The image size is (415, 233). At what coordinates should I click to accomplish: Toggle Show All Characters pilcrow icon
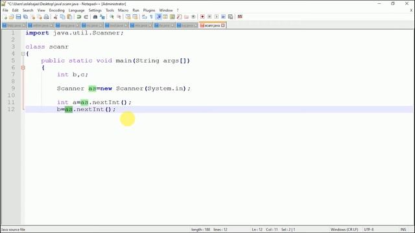click(151, 17)
